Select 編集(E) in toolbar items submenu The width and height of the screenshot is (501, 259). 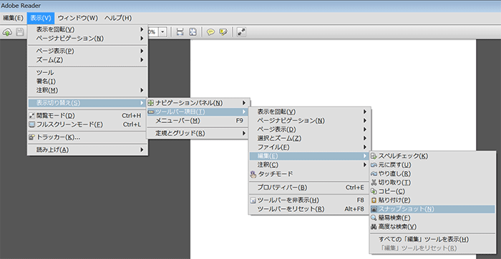coord(310,156)
